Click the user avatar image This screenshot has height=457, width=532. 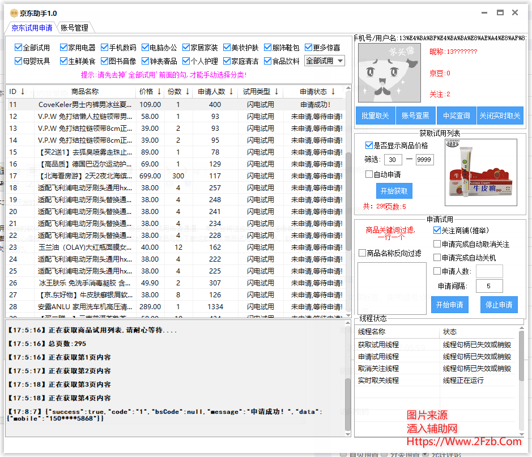pos(389,73)
